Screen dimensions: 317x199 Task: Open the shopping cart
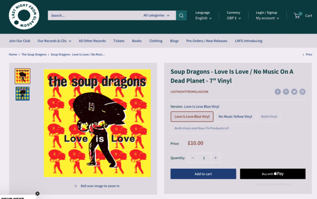point(303,15)
